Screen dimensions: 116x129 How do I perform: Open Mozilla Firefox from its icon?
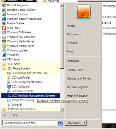pos(4,23)
